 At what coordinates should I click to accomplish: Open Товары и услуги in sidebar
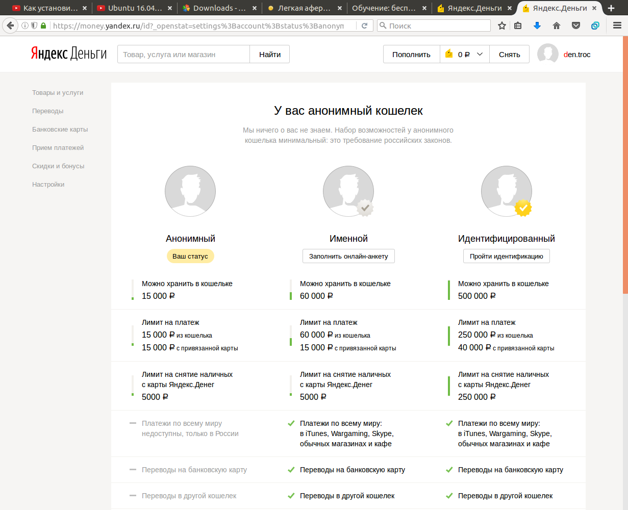click(58, 93)
